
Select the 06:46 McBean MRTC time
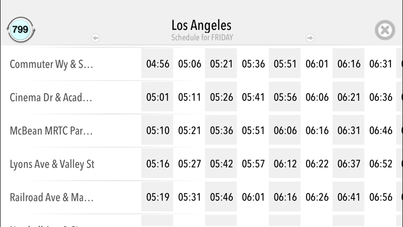click(380, 131)
